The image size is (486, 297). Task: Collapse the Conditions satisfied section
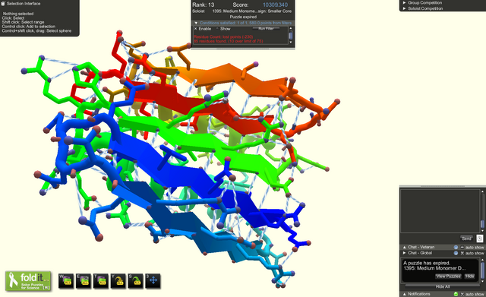(x=196, y=23)
